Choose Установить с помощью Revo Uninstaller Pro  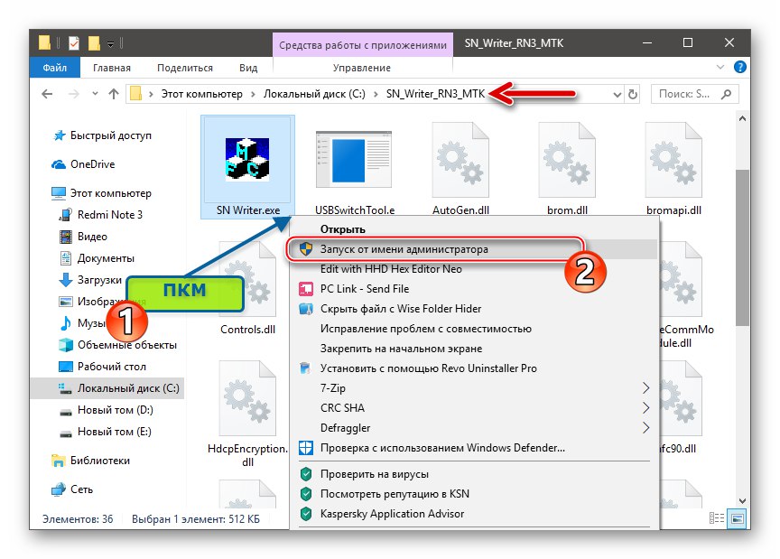point(474,368)
